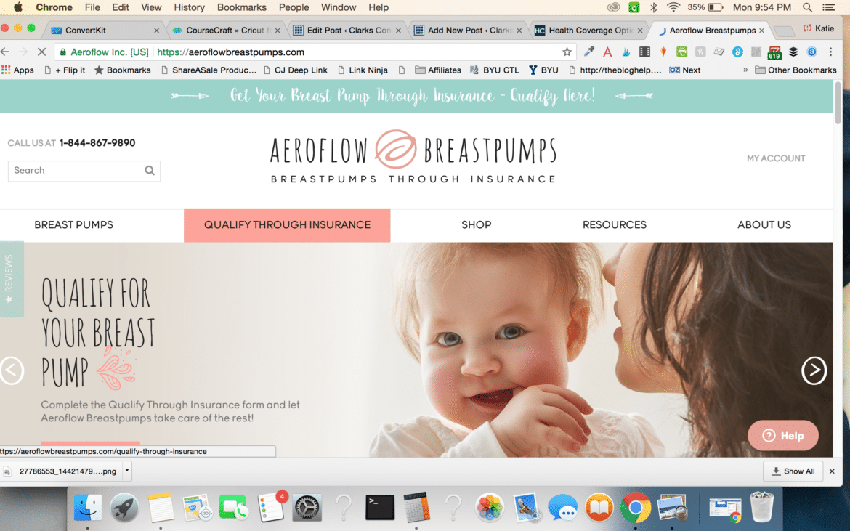Expand hidden bookmarks overflow chevron

pyautogui.click(x=745, y=70)
